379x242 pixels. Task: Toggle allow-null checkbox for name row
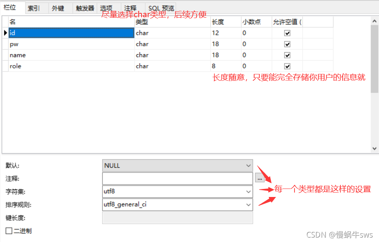(x=287, y=55)
